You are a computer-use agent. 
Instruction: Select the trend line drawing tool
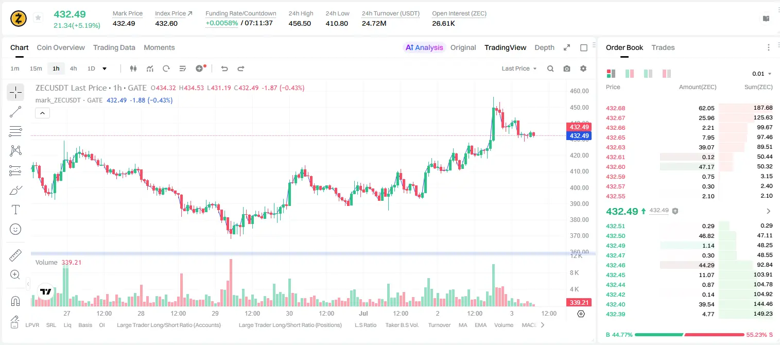(15, 112)
